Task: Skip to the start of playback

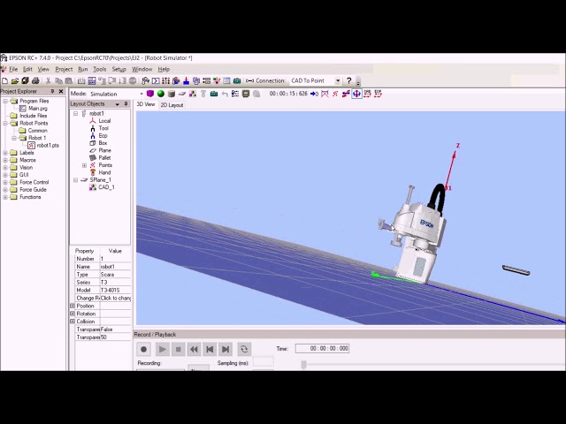Action: tap(210, 349)
